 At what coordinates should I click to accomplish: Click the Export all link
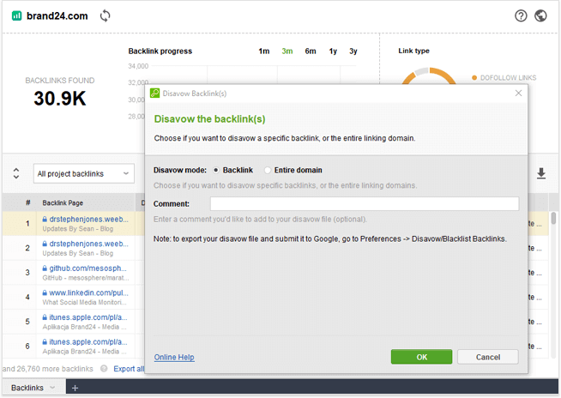[x=129, y=369]
